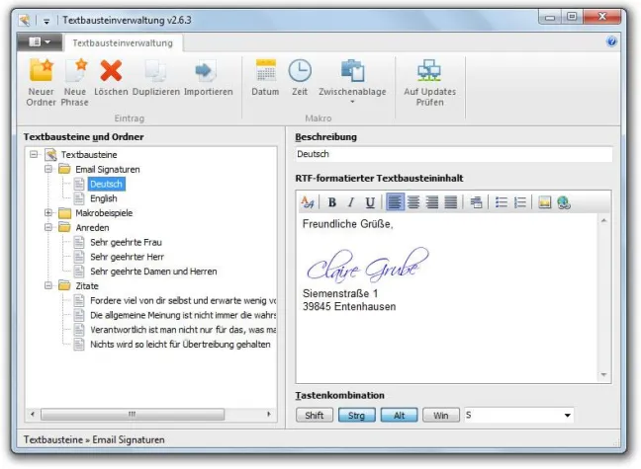The image size is (641, 469).
Task: Insert an image into the text block
Action: [x=544, y=202]
